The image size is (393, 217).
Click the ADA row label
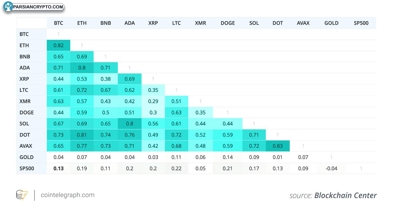point(32,68)
